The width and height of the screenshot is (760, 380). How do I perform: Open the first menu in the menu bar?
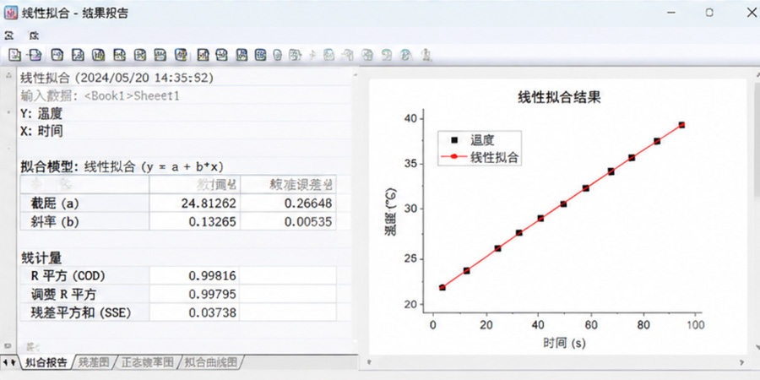8,35
